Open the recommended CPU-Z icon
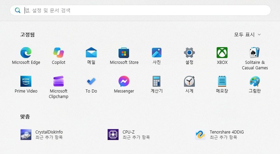 (113, 135)
